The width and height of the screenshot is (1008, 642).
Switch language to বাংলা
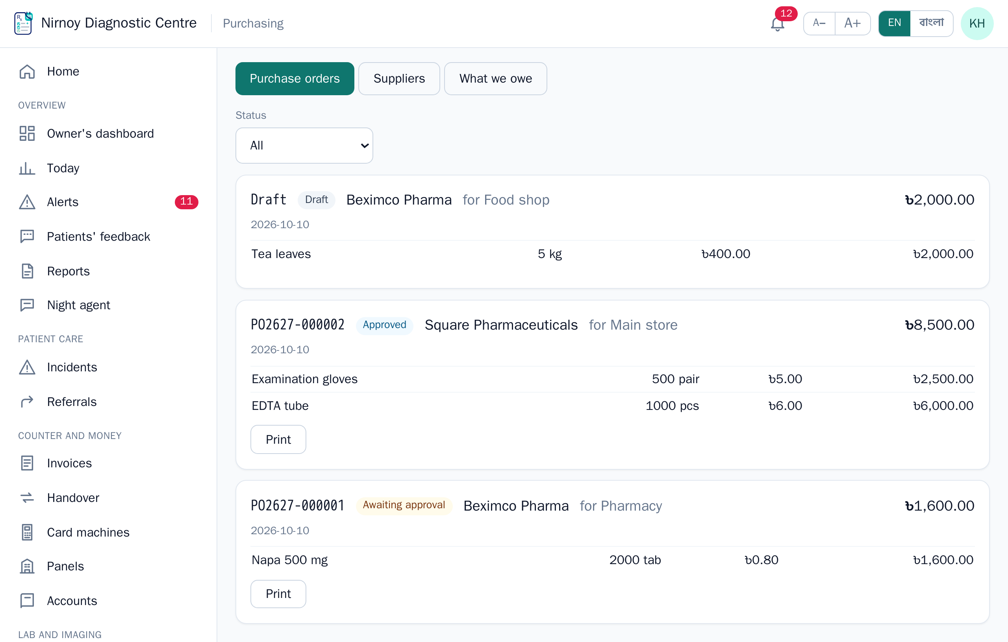pos(931,24)
